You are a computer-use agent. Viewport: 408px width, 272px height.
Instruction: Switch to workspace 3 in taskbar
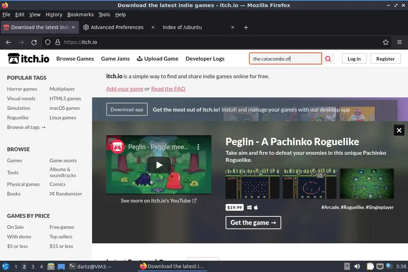point(33,267)
